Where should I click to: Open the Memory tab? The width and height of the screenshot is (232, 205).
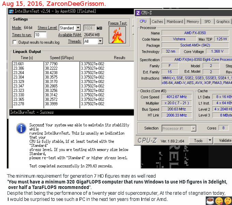click(193, 22)
